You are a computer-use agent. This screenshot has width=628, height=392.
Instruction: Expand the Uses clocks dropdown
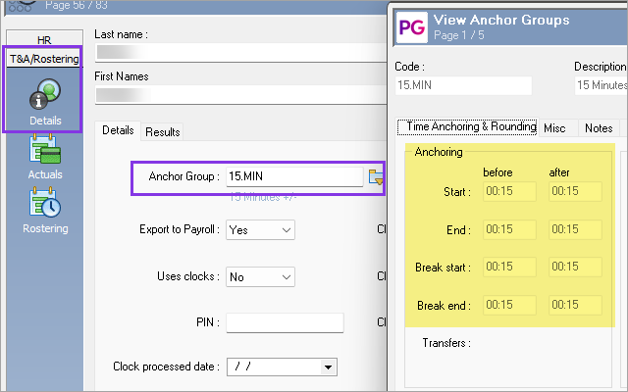[260, 276]
